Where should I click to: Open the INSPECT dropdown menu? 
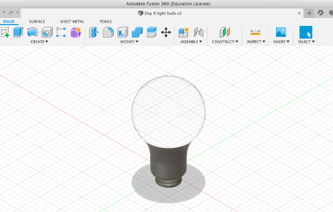(256, 42)
